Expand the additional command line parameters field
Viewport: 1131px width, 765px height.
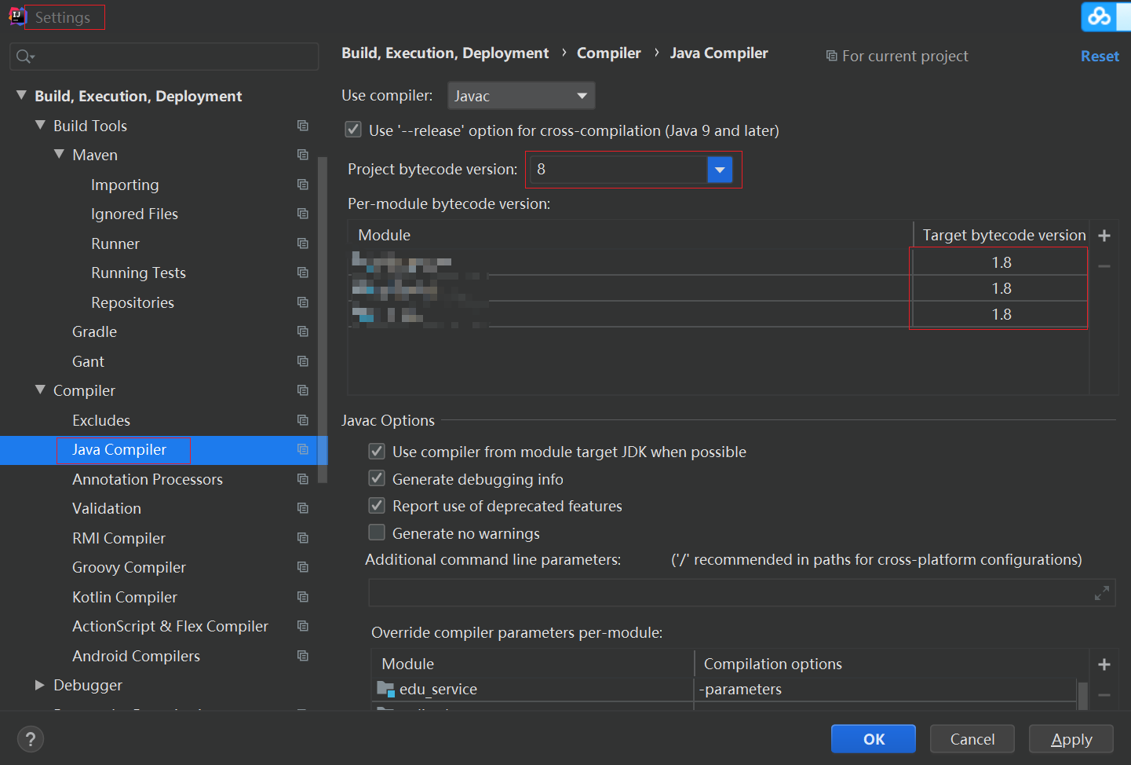1102,593
